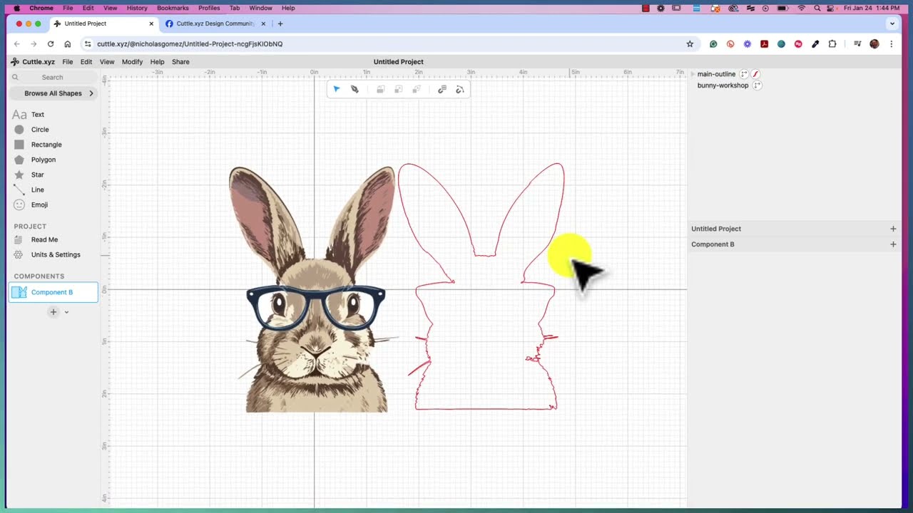
Task: Toggle the transform icon on main-outline
Action: (x=744, y=74)
